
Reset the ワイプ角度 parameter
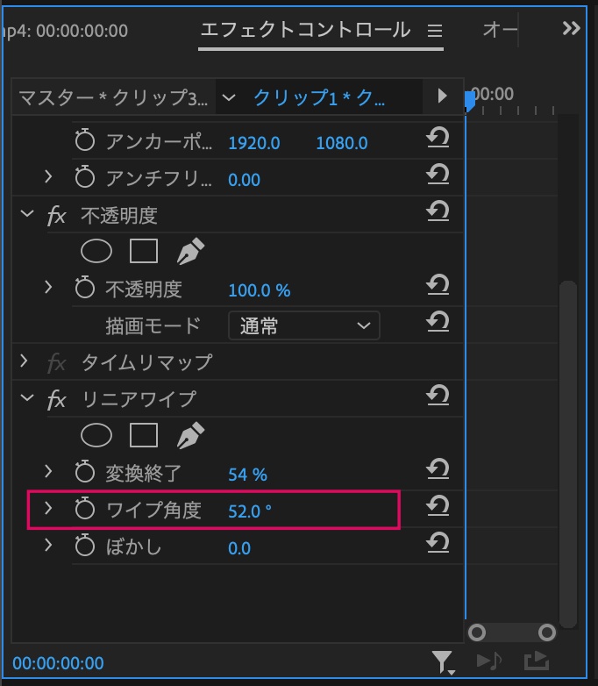pos(438,505)
